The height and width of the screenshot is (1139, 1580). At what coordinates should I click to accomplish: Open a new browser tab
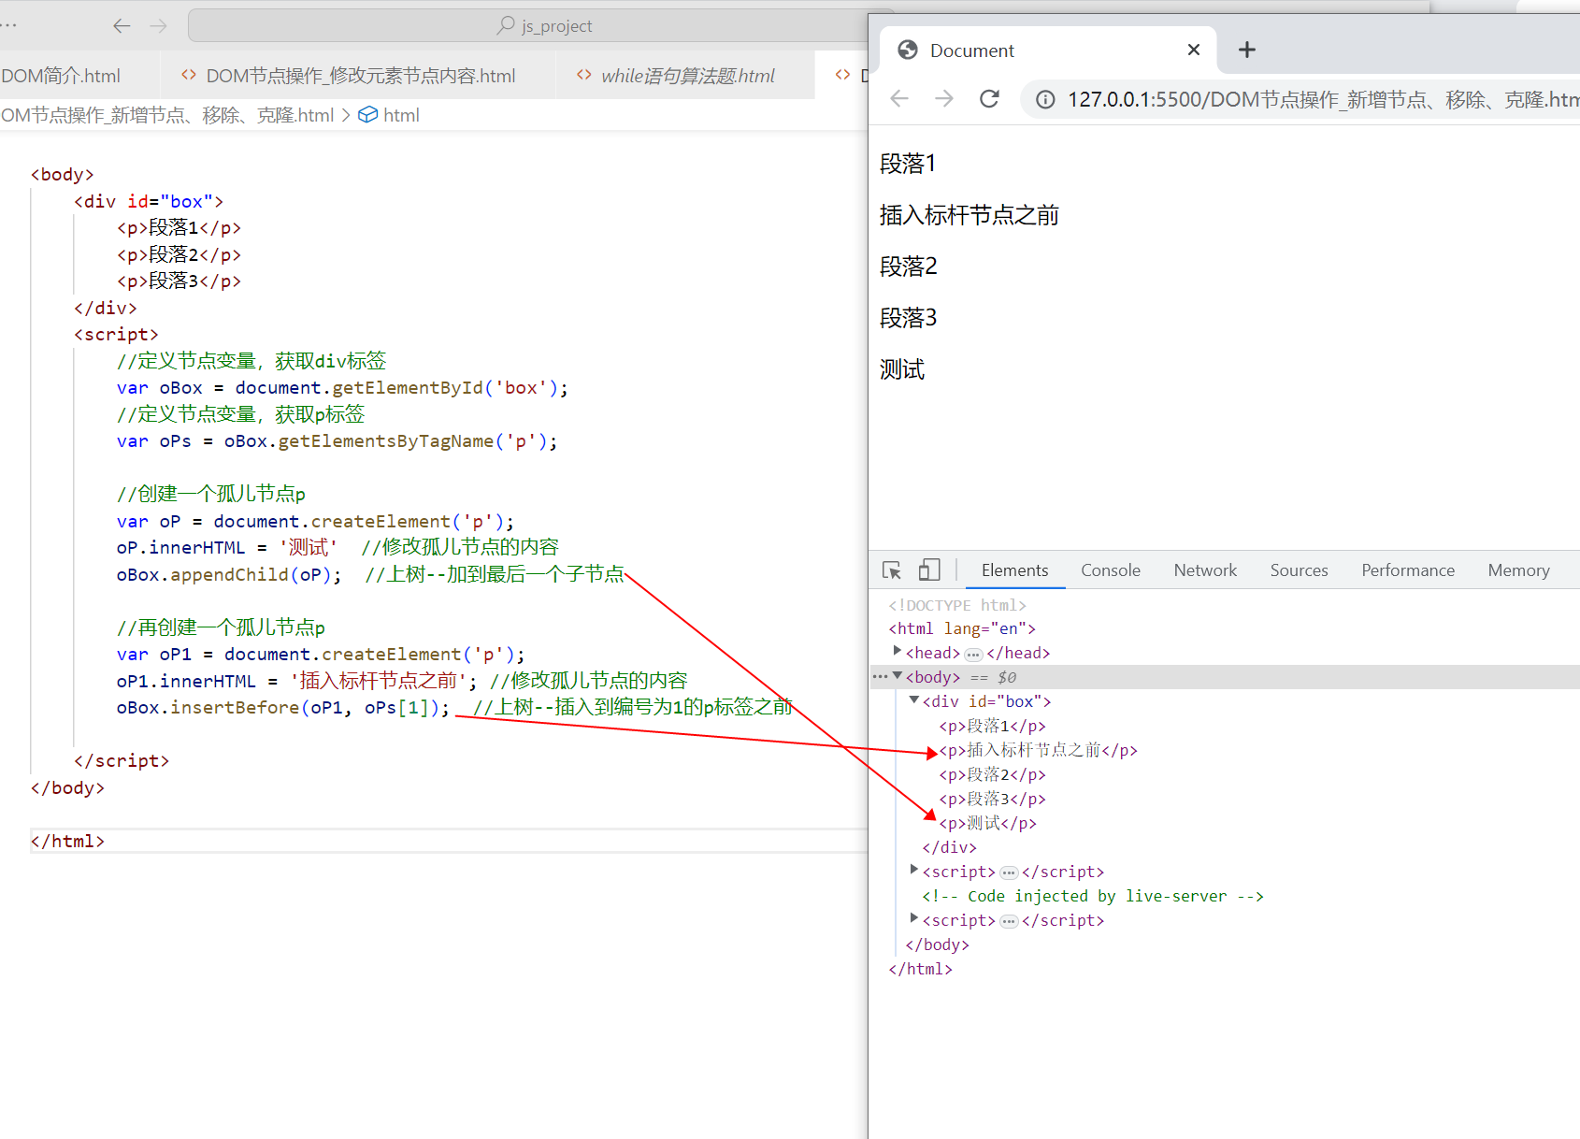[x=1247, y=50]
